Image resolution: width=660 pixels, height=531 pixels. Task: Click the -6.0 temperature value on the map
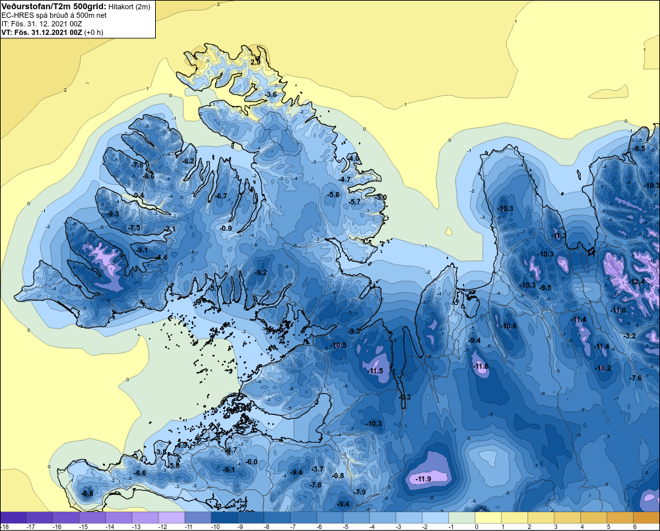pyautogui.click(x=251, y=462)
